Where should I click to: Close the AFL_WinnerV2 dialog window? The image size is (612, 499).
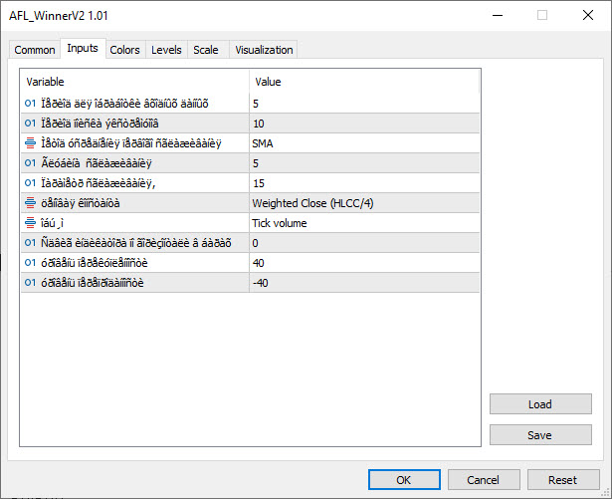tap(588, 15)
